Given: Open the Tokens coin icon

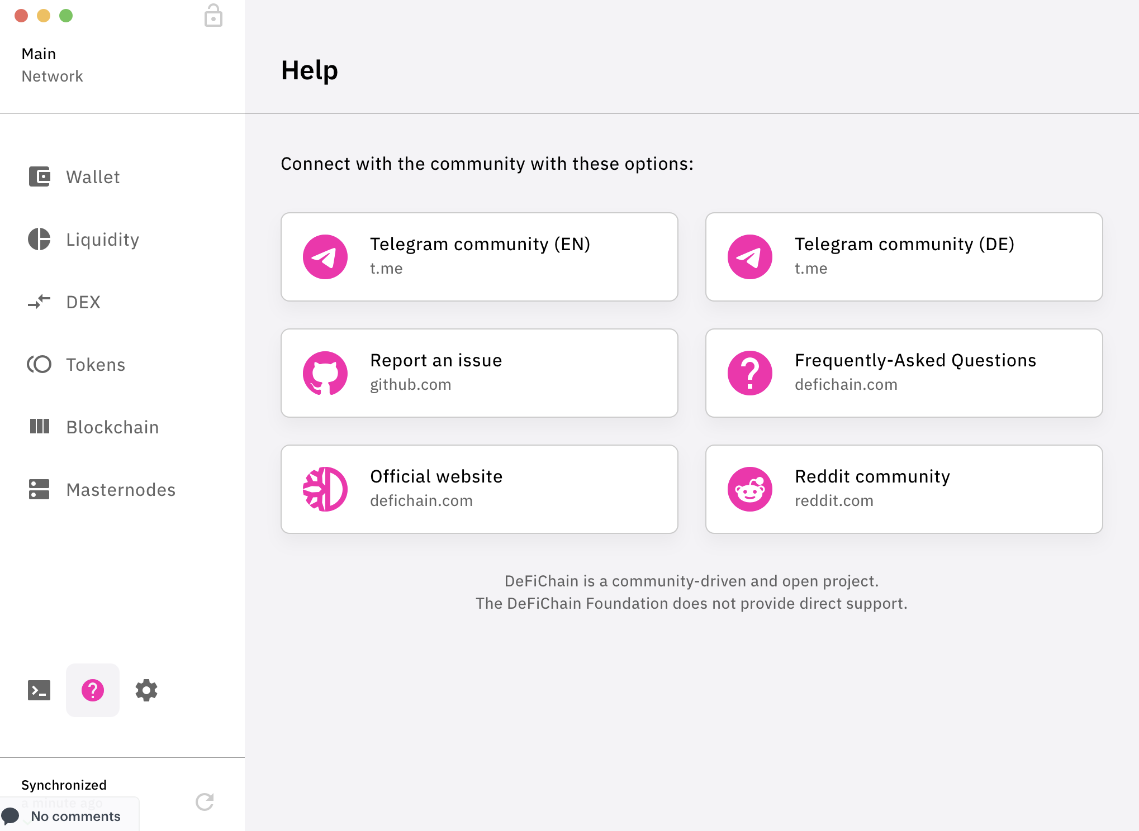Looking at the screenshot, I should (39, 365).
